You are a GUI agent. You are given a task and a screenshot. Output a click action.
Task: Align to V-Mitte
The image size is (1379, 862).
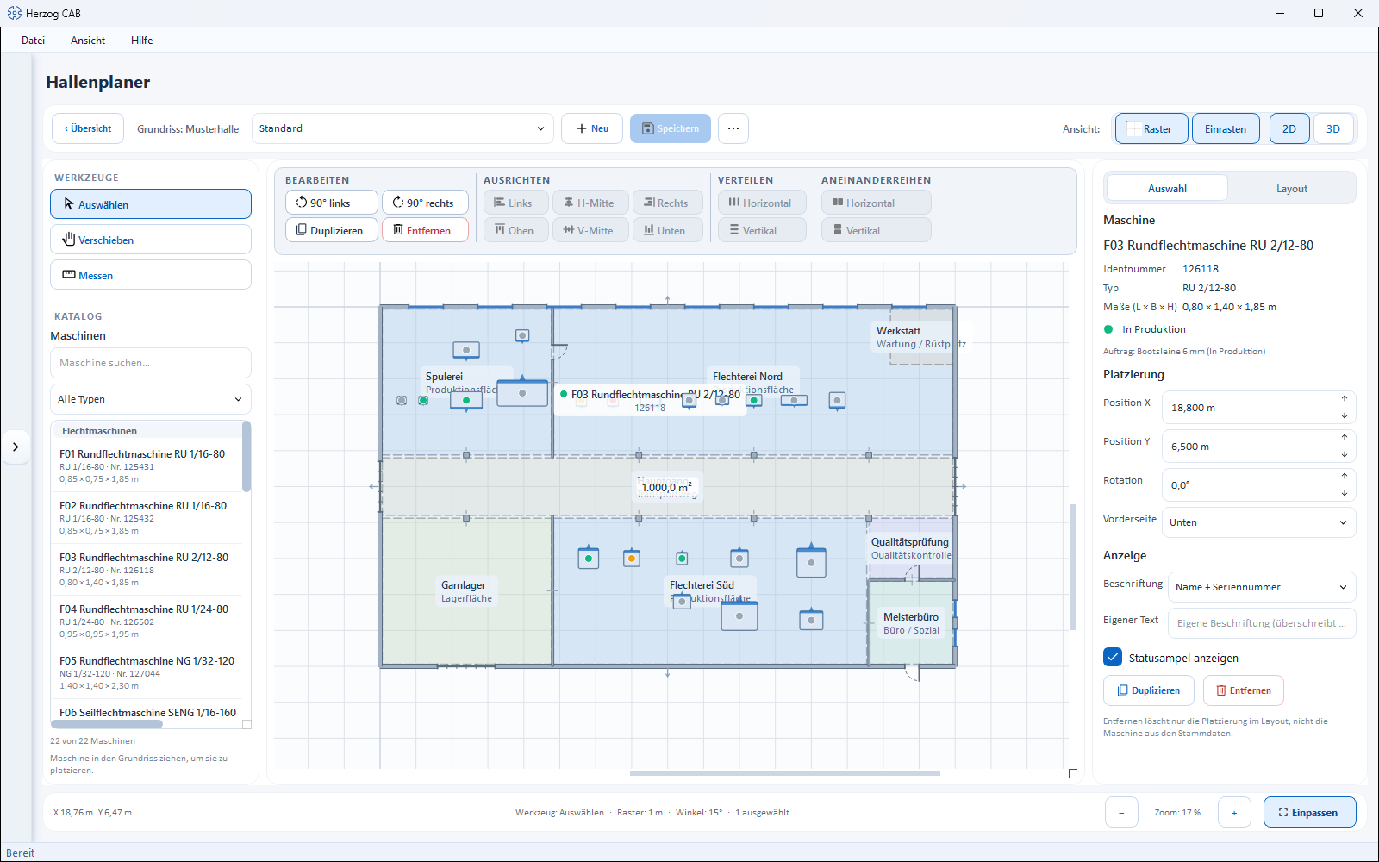[590, 230]
